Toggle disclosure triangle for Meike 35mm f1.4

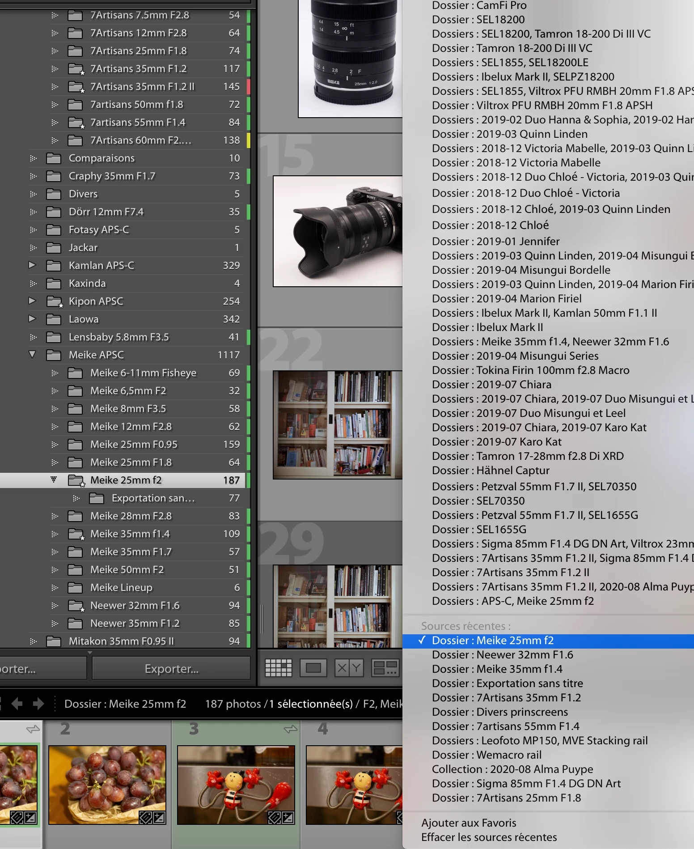(55, 534)
